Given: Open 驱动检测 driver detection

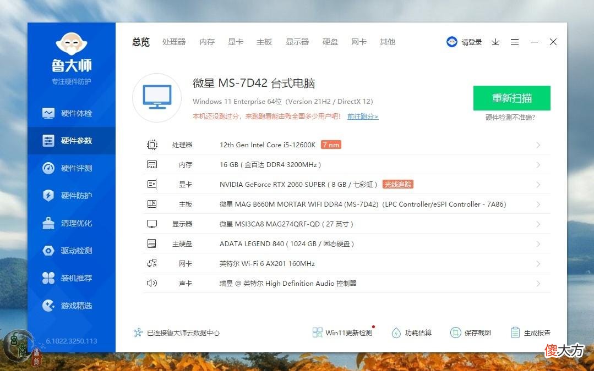Looking at the screenshot, I should tap(71, 251).
